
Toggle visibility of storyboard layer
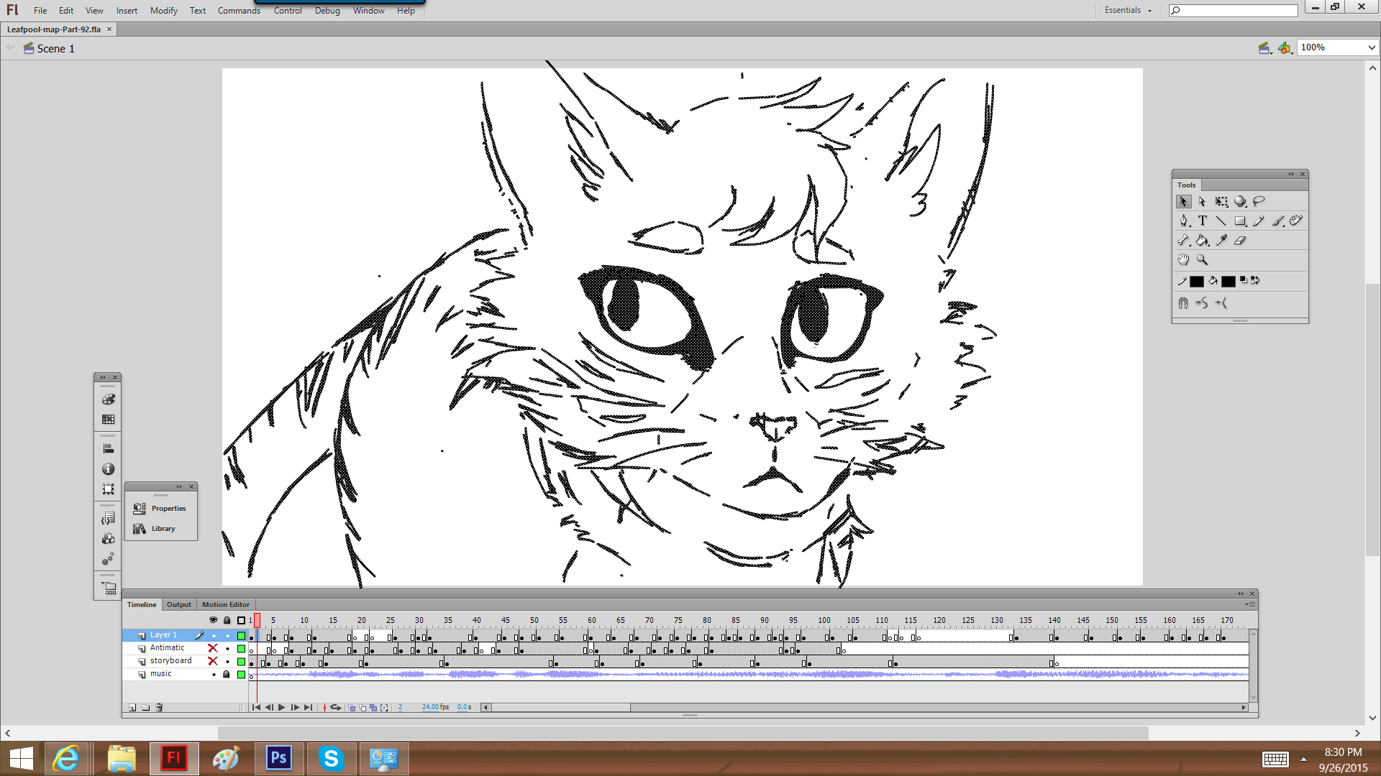point(213,661)
